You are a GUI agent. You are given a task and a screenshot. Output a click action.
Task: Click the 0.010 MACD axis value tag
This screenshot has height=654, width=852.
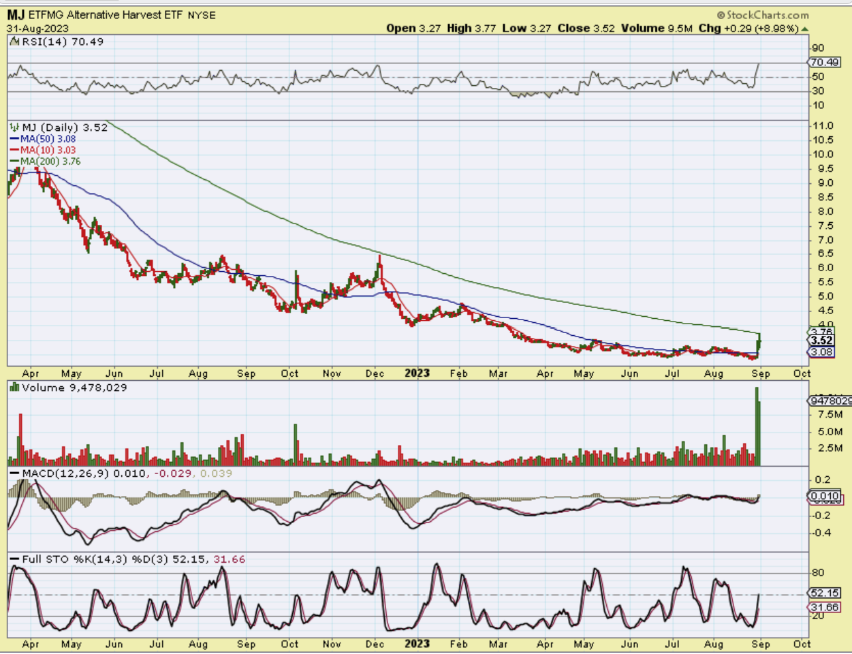click(825, 496)
